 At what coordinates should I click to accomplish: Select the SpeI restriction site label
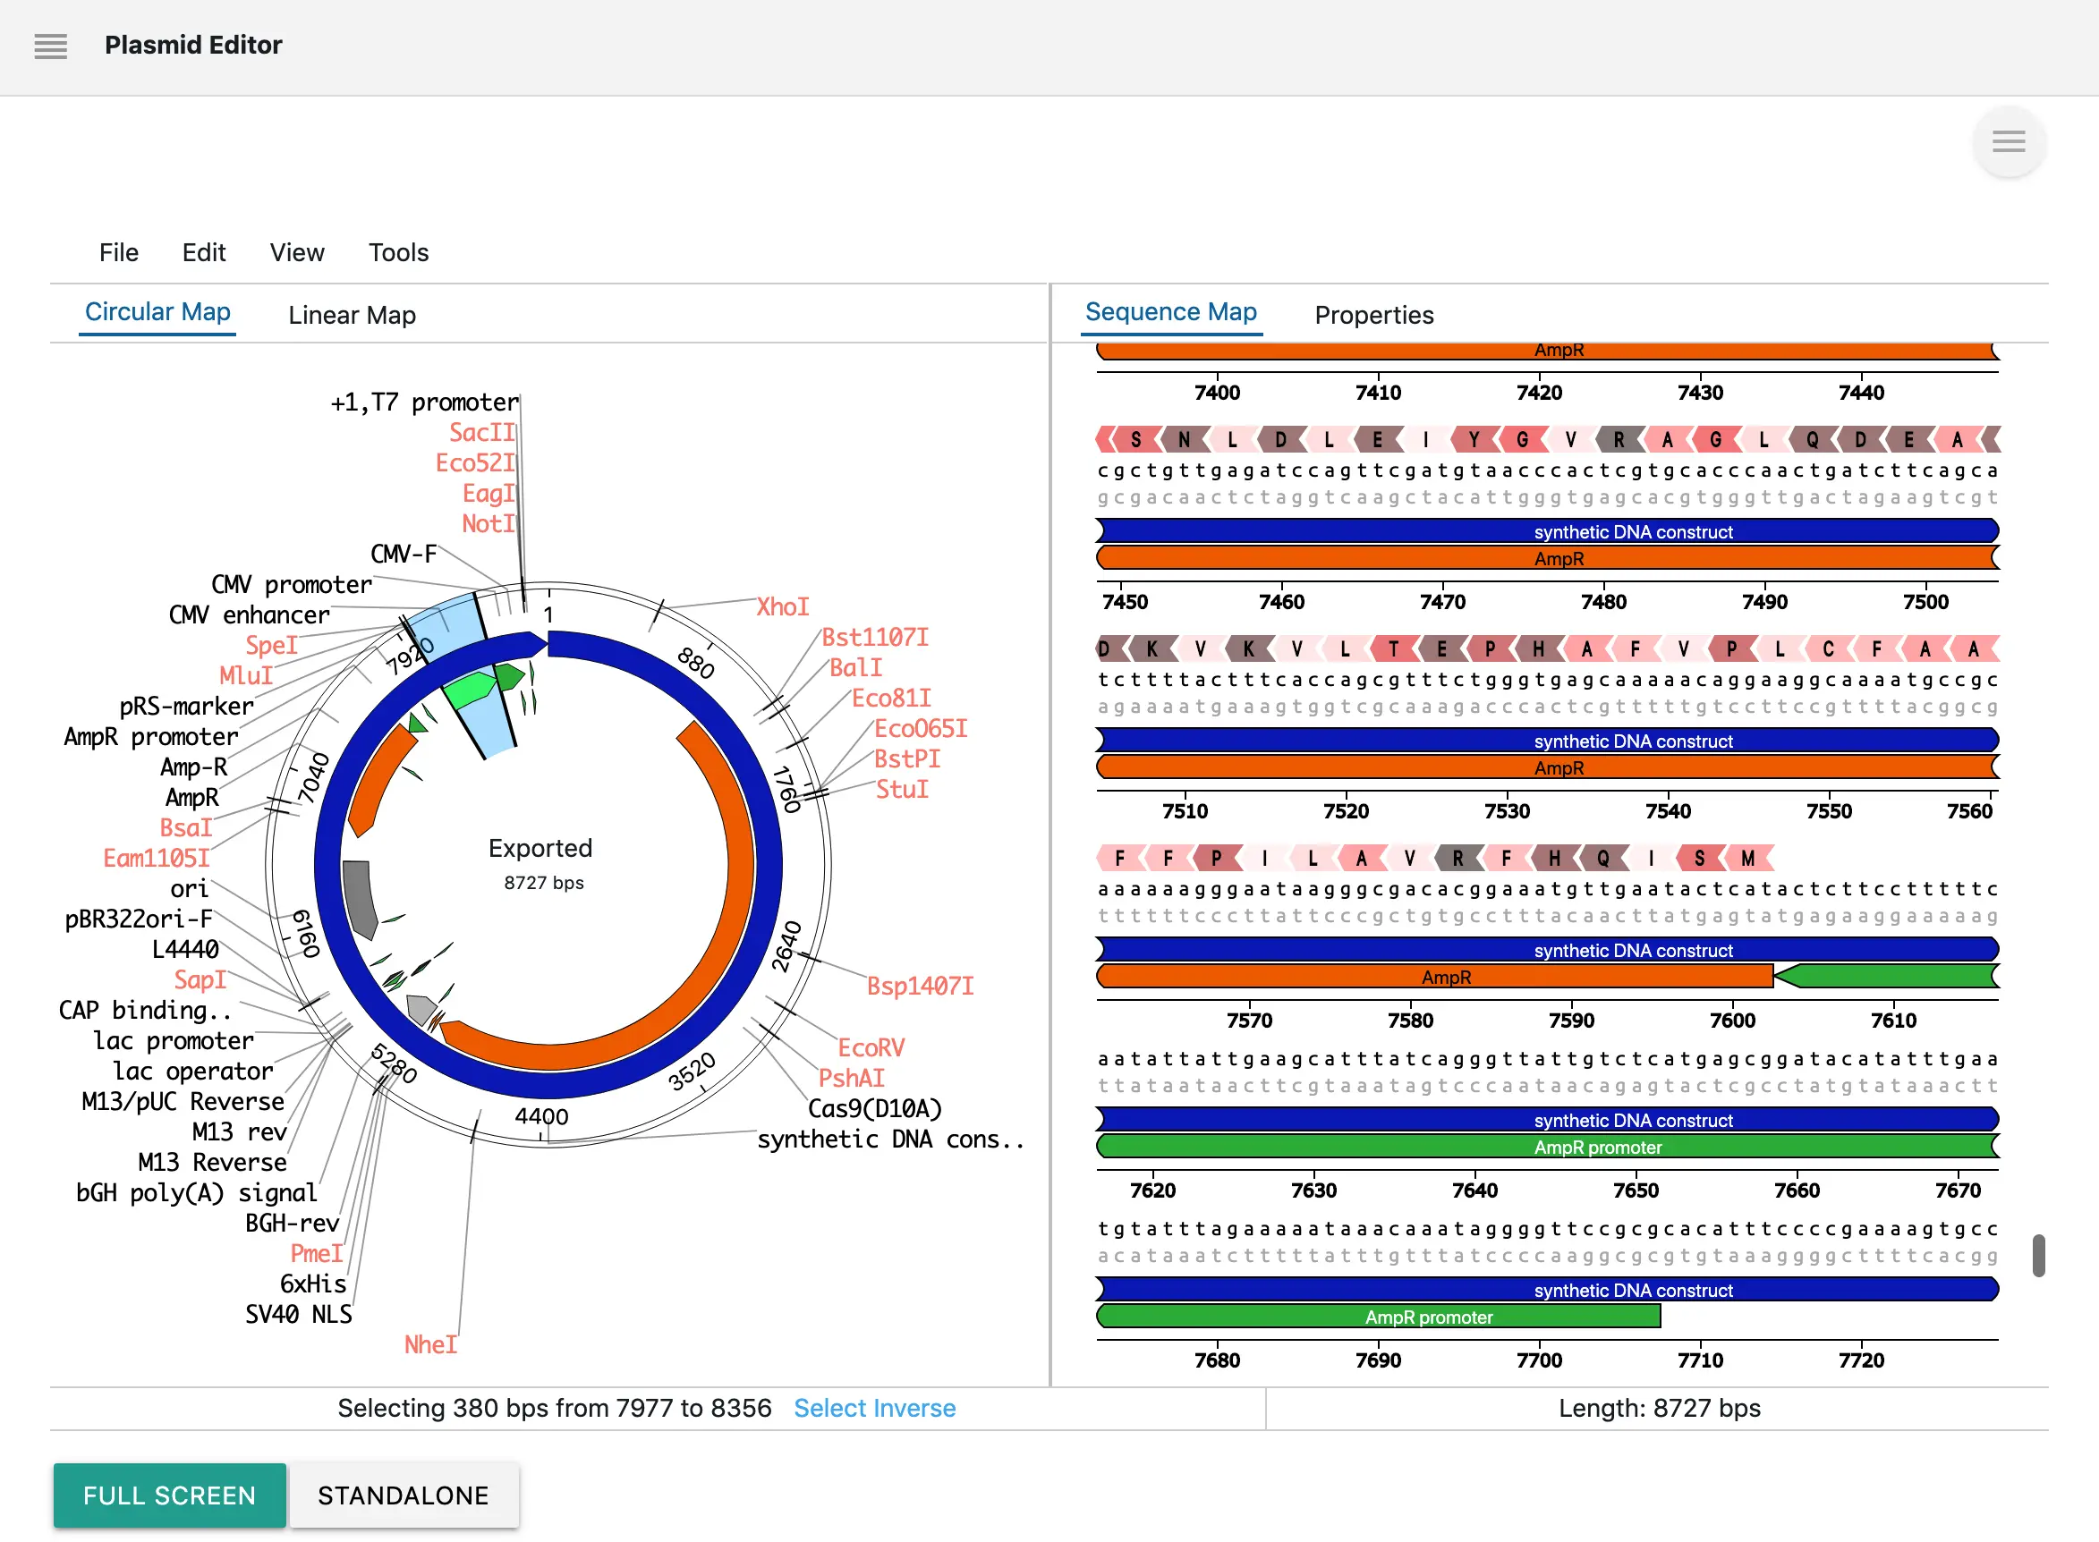pos(272,645)
